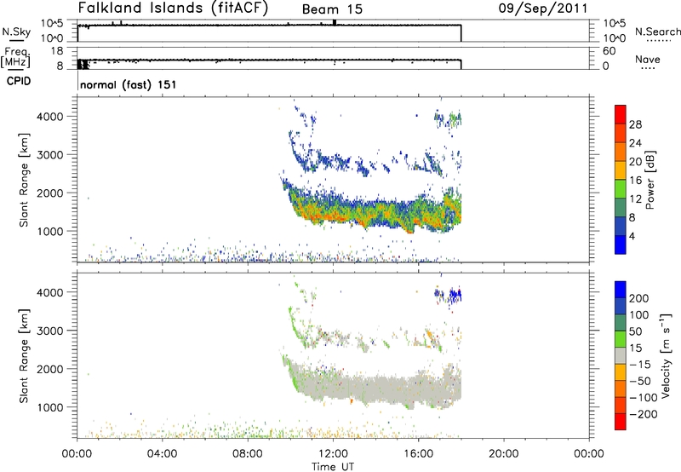
Task: Click the '12:00' time tick label
Action: (333, 454)
